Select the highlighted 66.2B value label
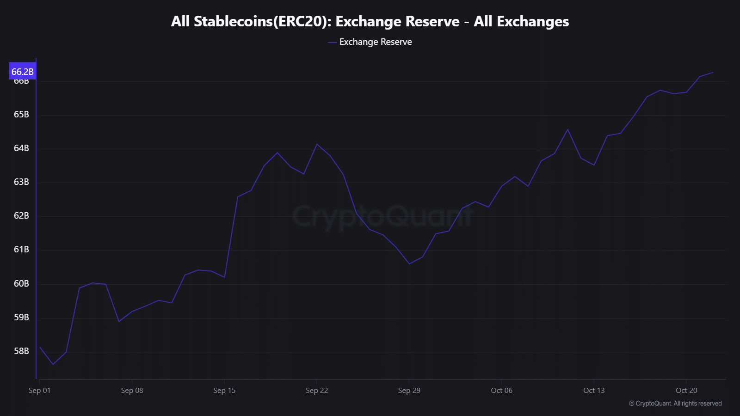Image resolution: width=740 pixels, height=416 pixels. pyautogui.click(x=23, y=72)
